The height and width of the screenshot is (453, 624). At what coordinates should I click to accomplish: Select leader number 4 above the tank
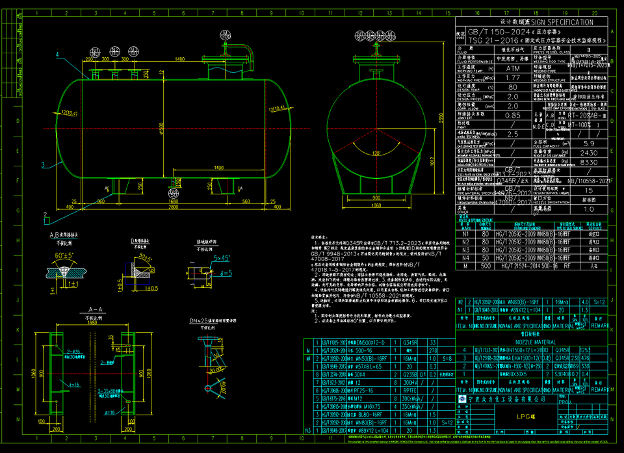[x=57, y=55]
